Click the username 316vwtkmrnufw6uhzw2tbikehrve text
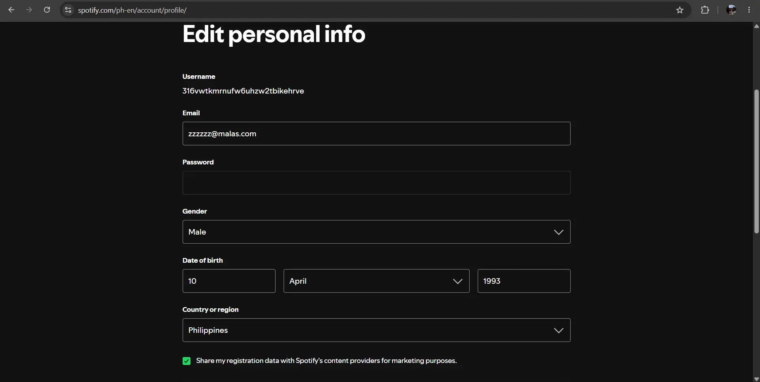Viewport: 760px width, 382px height. [243, 91]
